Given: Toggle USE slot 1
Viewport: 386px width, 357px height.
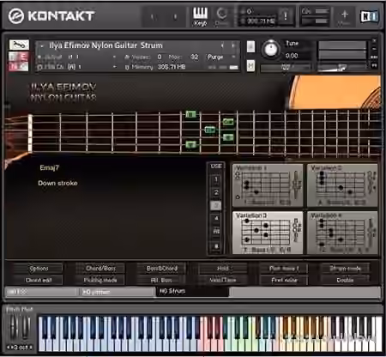Looking at the screenshot, I should [216, 179].
